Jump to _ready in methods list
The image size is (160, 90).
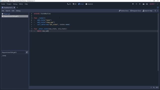point(4,55)
